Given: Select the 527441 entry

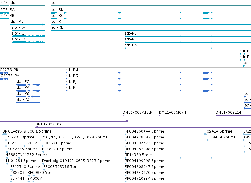Looking at the screenshot, I should pyautogui.click(x=17, y=179).
